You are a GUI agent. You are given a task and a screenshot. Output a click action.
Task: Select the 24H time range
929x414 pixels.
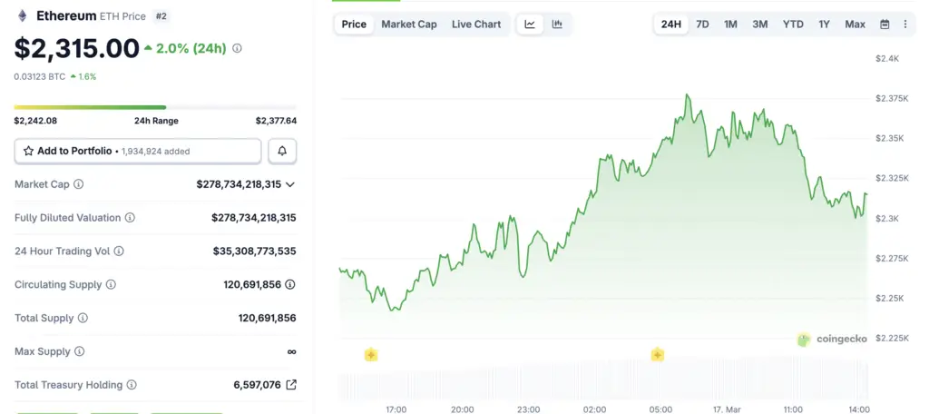pyautogui.click(x=671, y=25)
